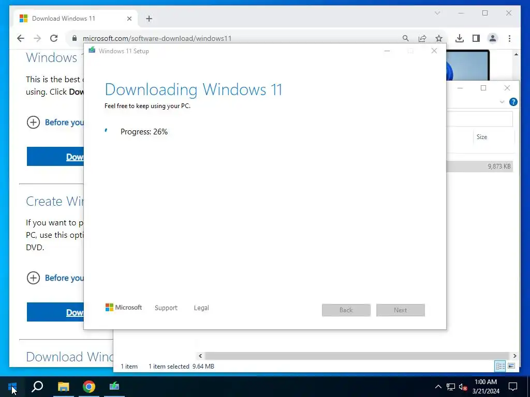Share this page icon in Chrome
The height and width of the screenshot is (397, 530).
coord(422,38)
